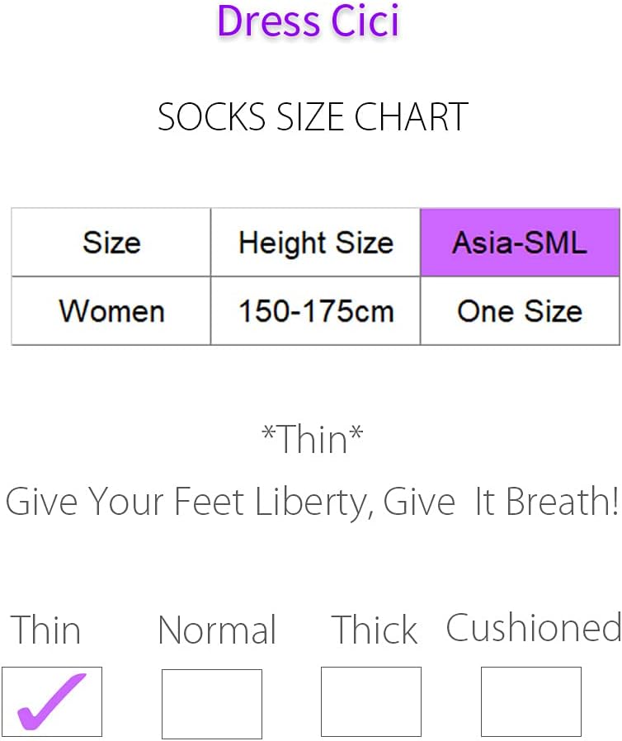This screenshot has width=622, height=741.
Task: Check the Normal thickness box
Action: (211, 704)
